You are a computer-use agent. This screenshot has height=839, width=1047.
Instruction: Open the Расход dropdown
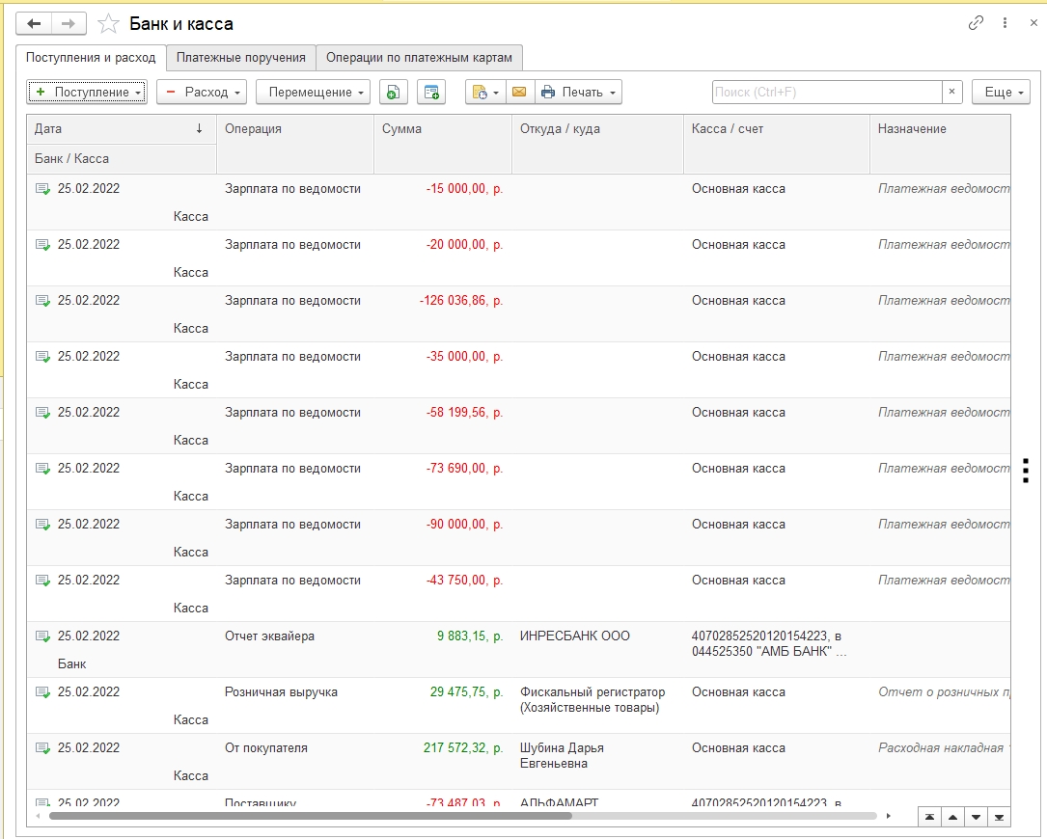pyautogui.click(x=202, y=93)
